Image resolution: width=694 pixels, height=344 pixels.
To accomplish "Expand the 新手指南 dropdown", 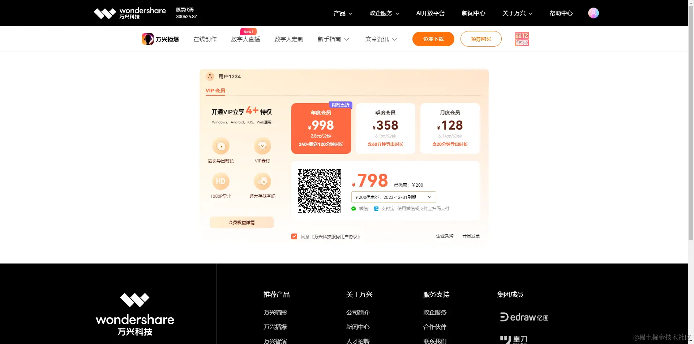I will point(333,39).
